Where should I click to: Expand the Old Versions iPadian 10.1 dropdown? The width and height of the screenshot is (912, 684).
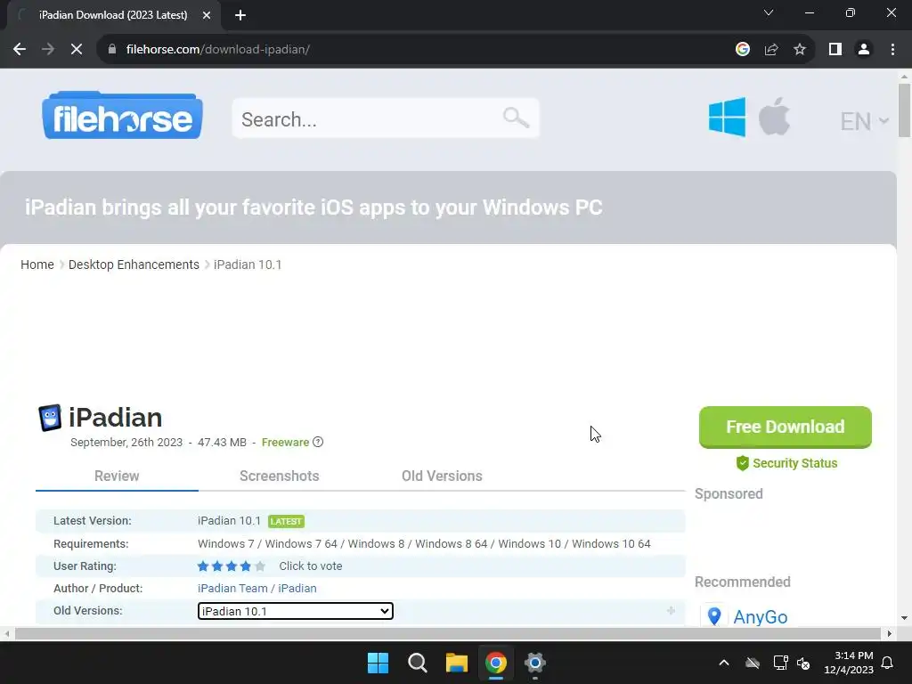coord(296,611)
